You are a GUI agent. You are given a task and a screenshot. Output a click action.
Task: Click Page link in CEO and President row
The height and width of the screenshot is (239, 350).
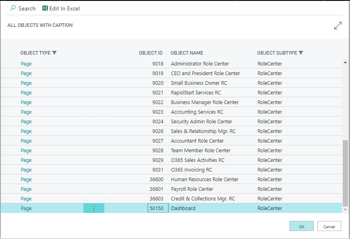click(26, 73)
